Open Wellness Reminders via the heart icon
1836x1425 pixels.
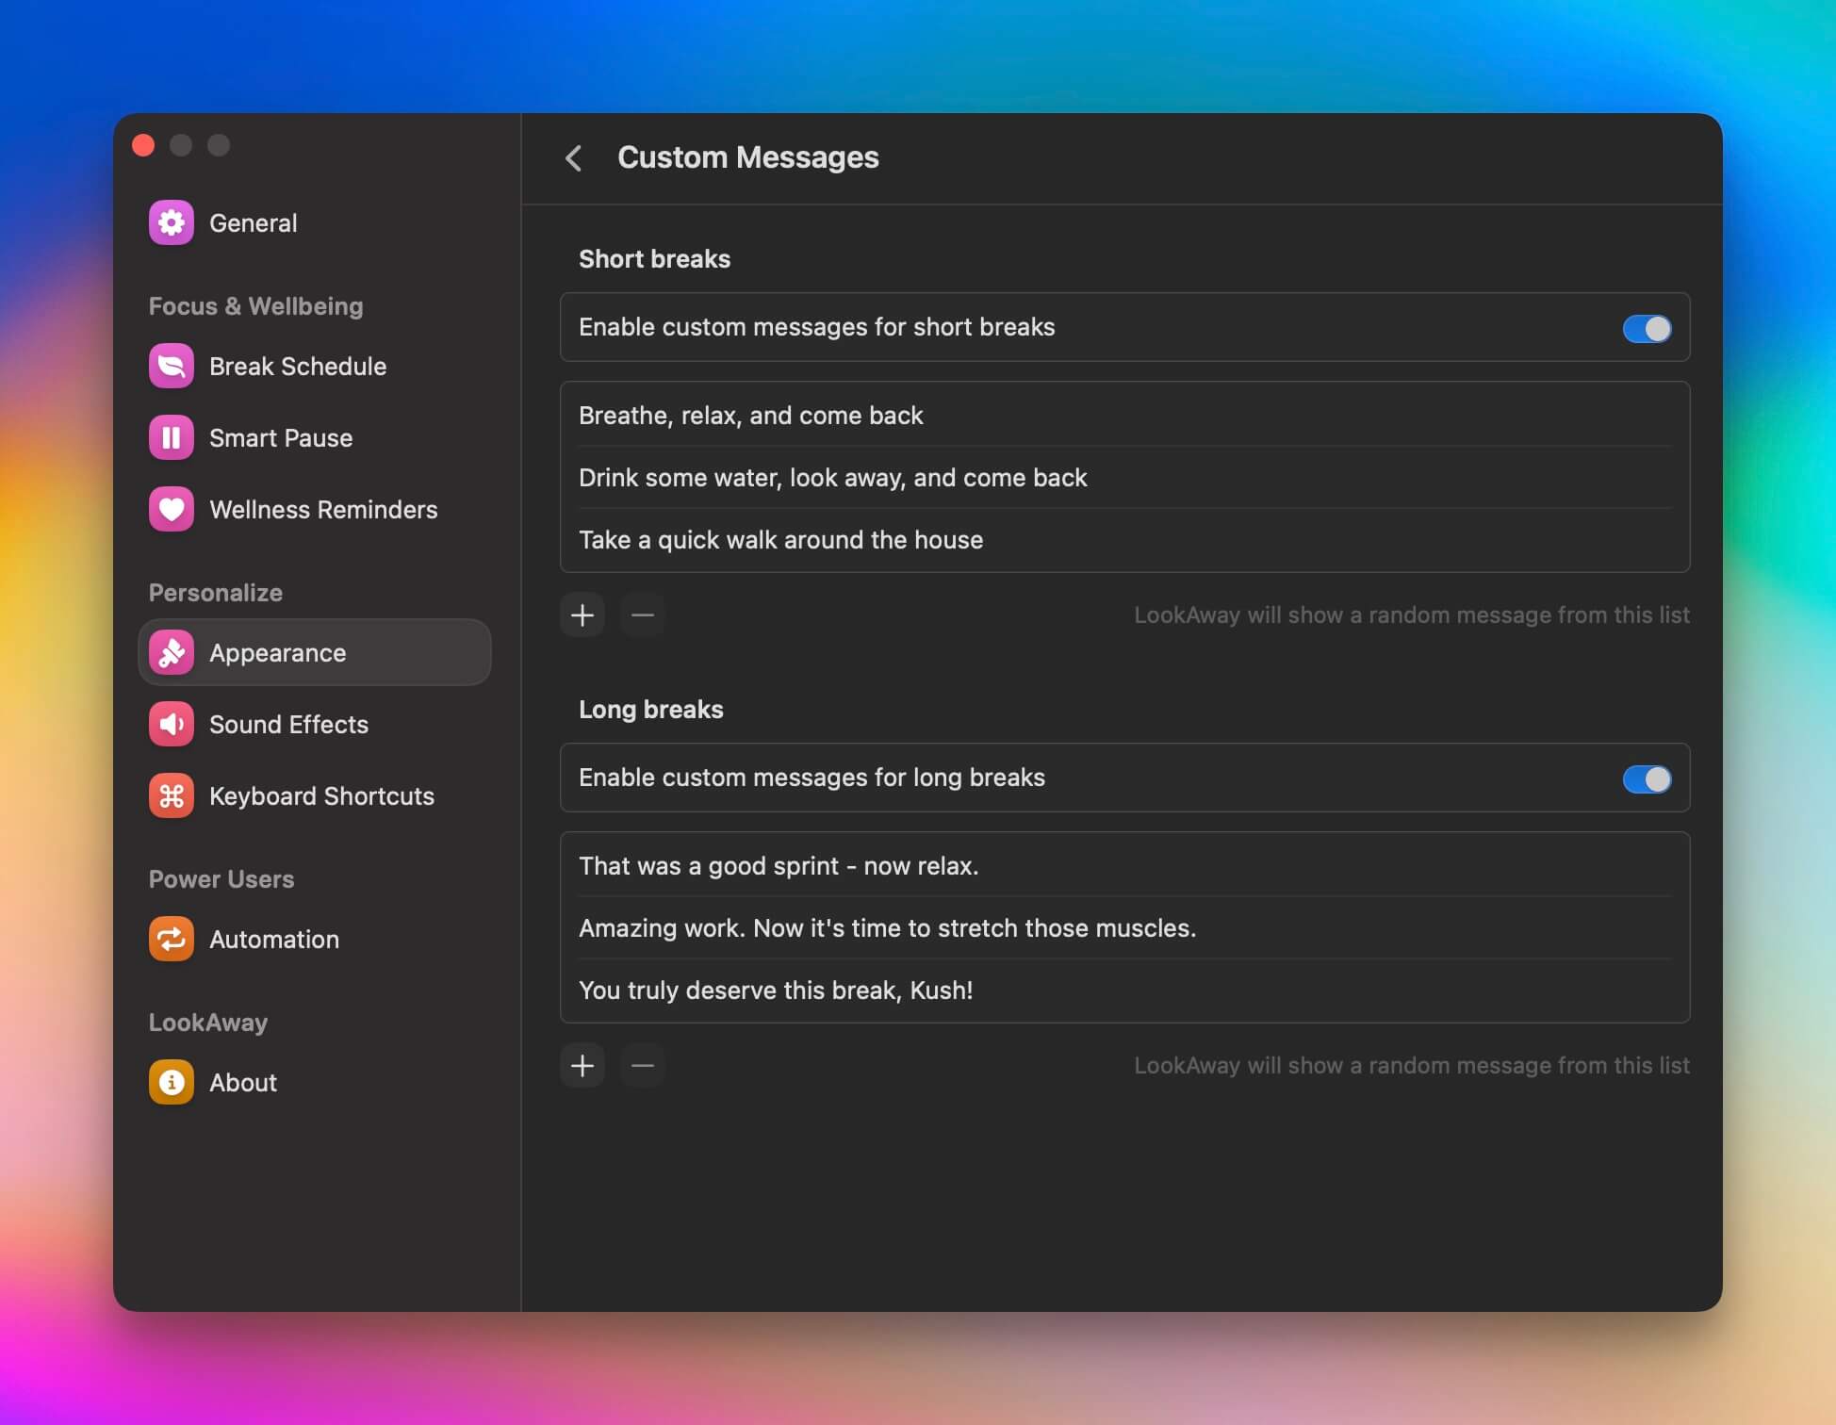pos(172,509)
